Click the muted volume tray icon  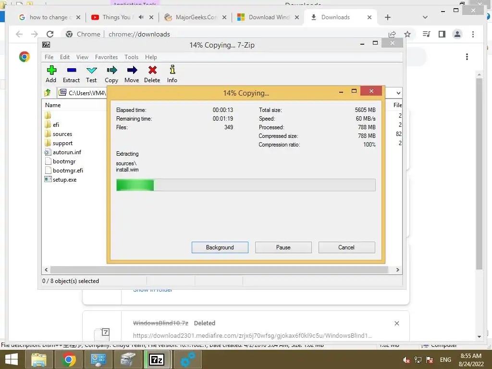point(406,360)
